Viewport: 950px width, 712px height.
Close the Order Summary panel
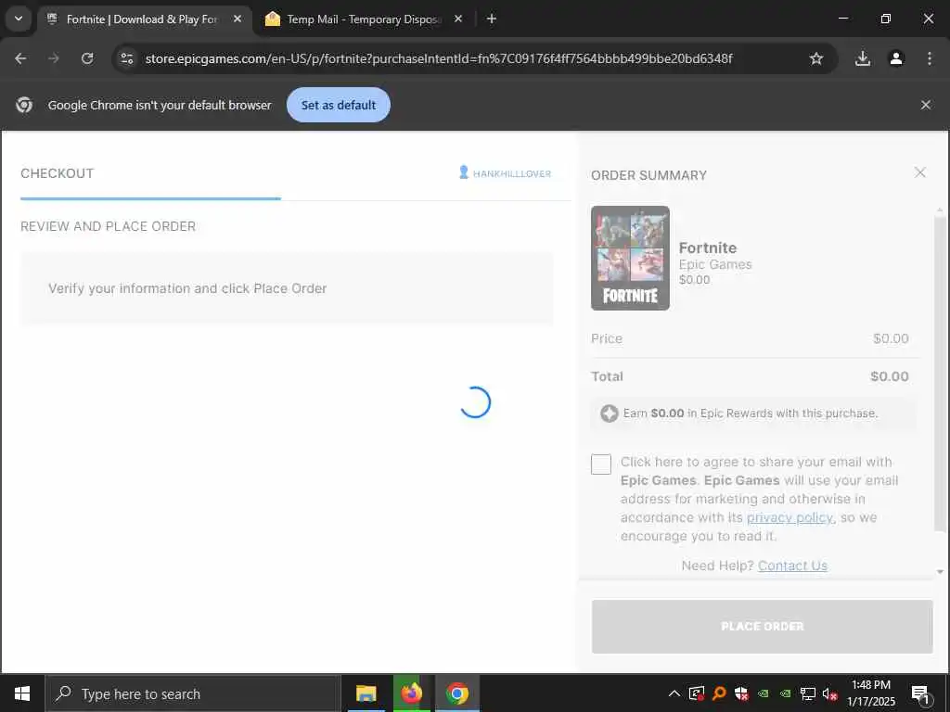pyautogui.click(x=919, y=173)
